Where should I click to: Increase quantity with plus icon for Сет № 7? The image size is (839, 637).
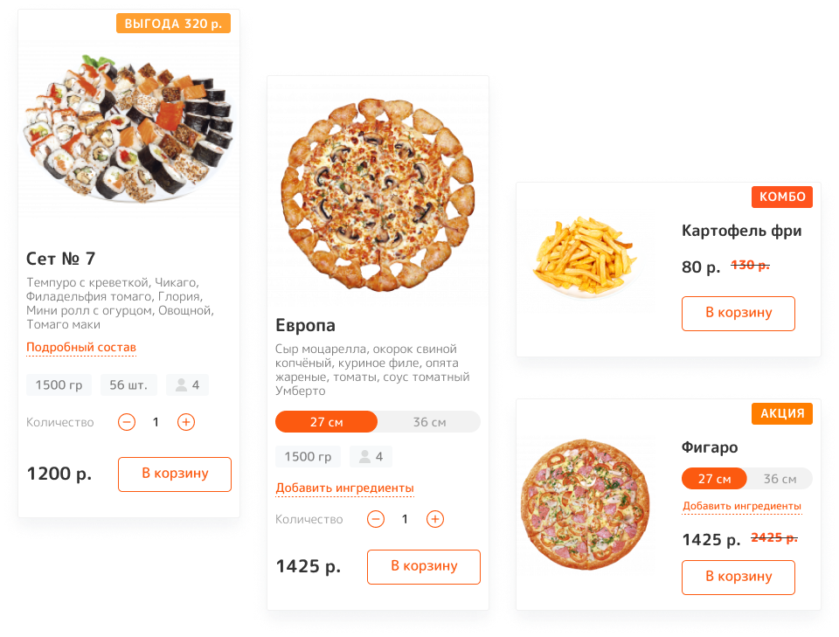[186, 422]
